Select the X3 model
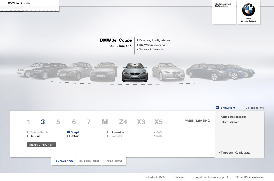The height and width of the screenshot is (181, 274). (141, 122)
